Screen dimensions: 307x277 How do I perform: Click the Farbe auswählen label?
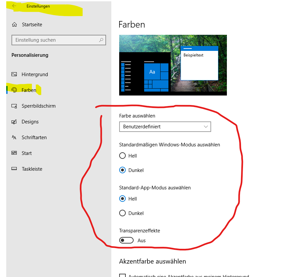(137, 116)
